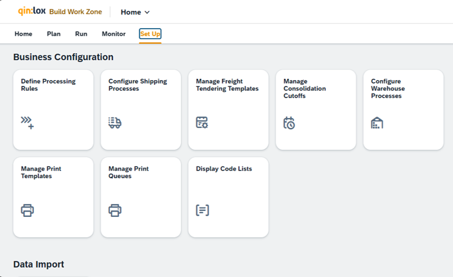Click the Manage Print Templates printer icon
The height and width of the screenshot is (277, 453).
(x=27, y=210)
